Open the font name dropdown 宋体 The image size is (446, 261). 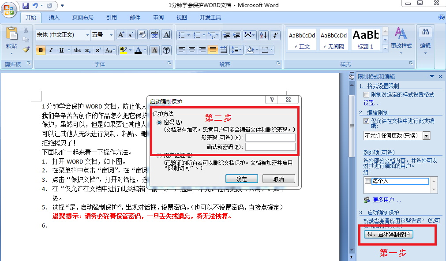click(87, 35)
